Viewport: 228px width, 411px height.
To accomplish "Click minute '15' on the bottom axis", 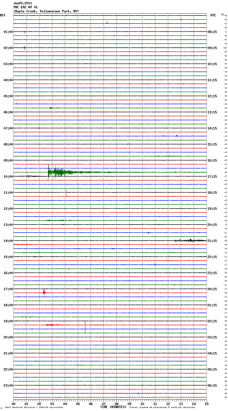I will [x=207, y=404].
